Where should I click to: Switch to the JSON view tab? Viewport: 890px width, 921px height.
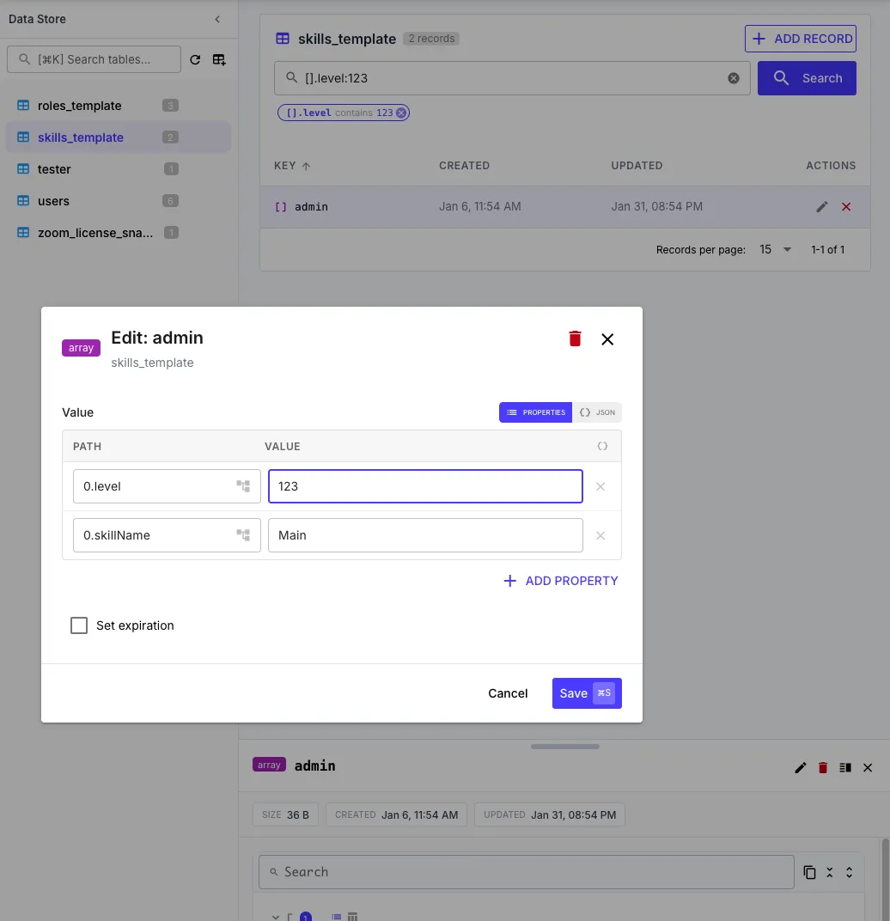click(x=598, y=412)
